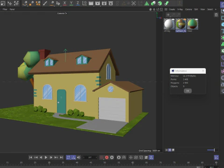This screenshot has width=224, height=168.
Task: Click the highlighted PLA key icon
Action: coord(151,157)
